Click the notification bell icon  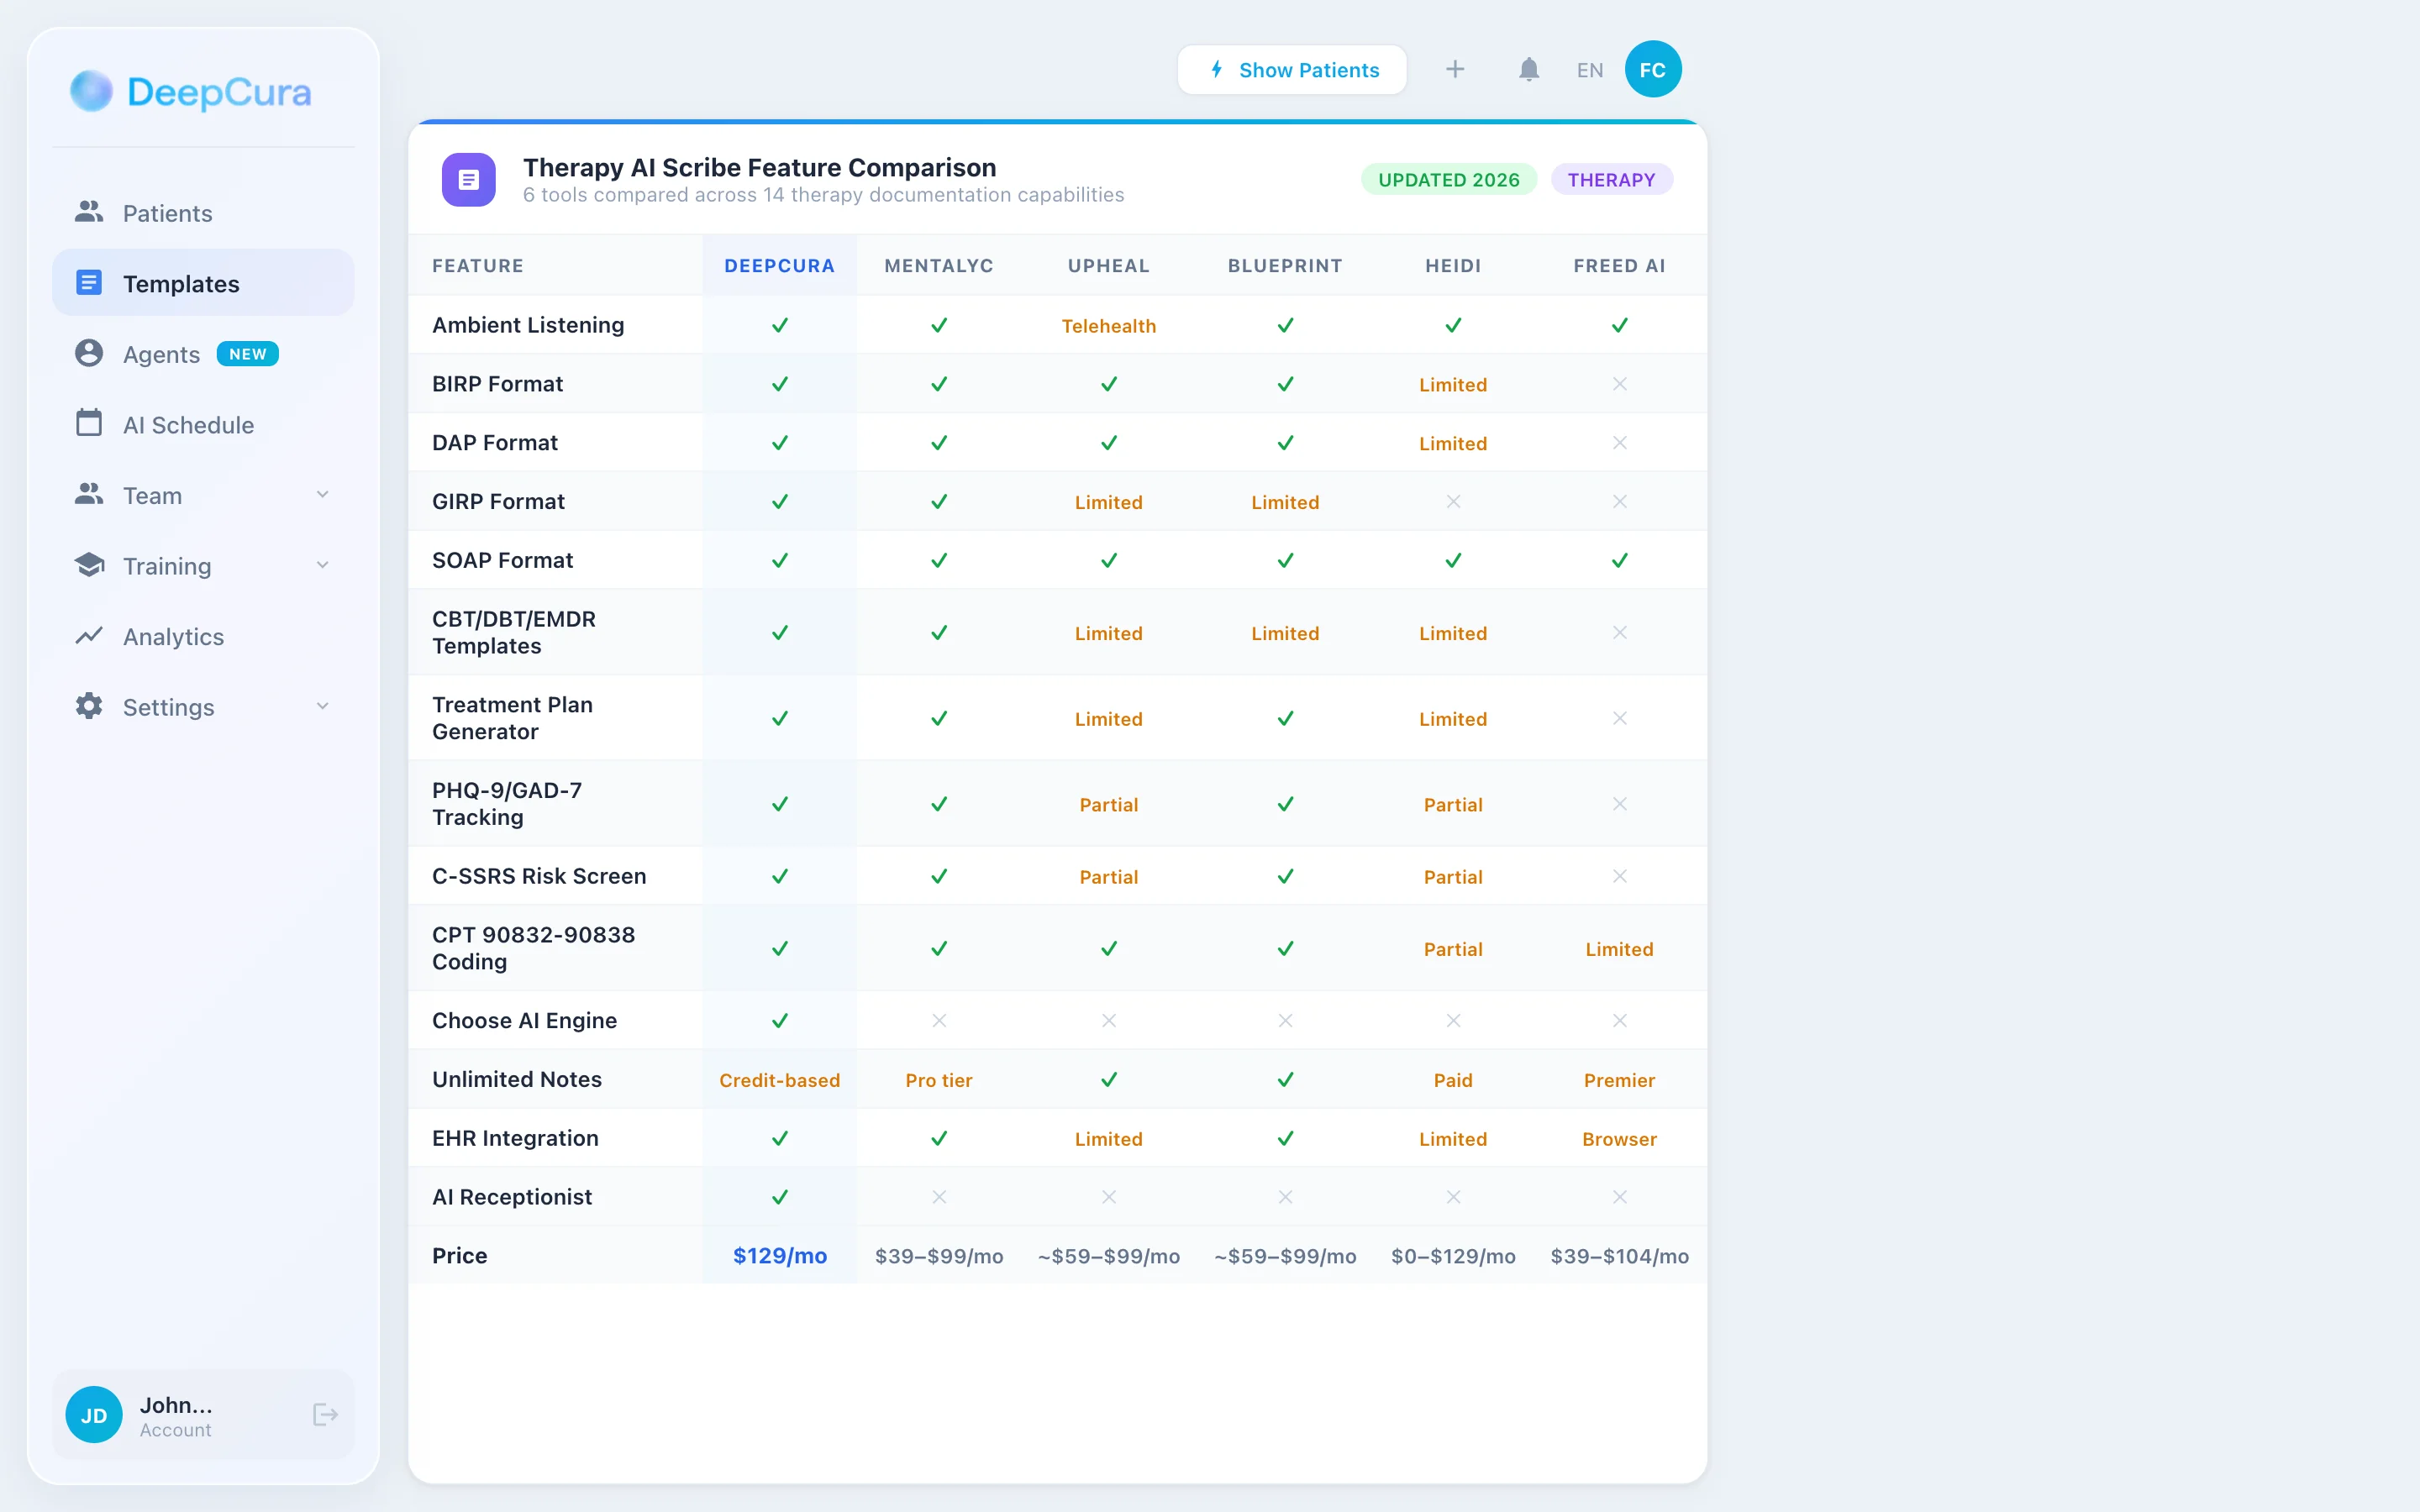click(x=1528, y=70)
